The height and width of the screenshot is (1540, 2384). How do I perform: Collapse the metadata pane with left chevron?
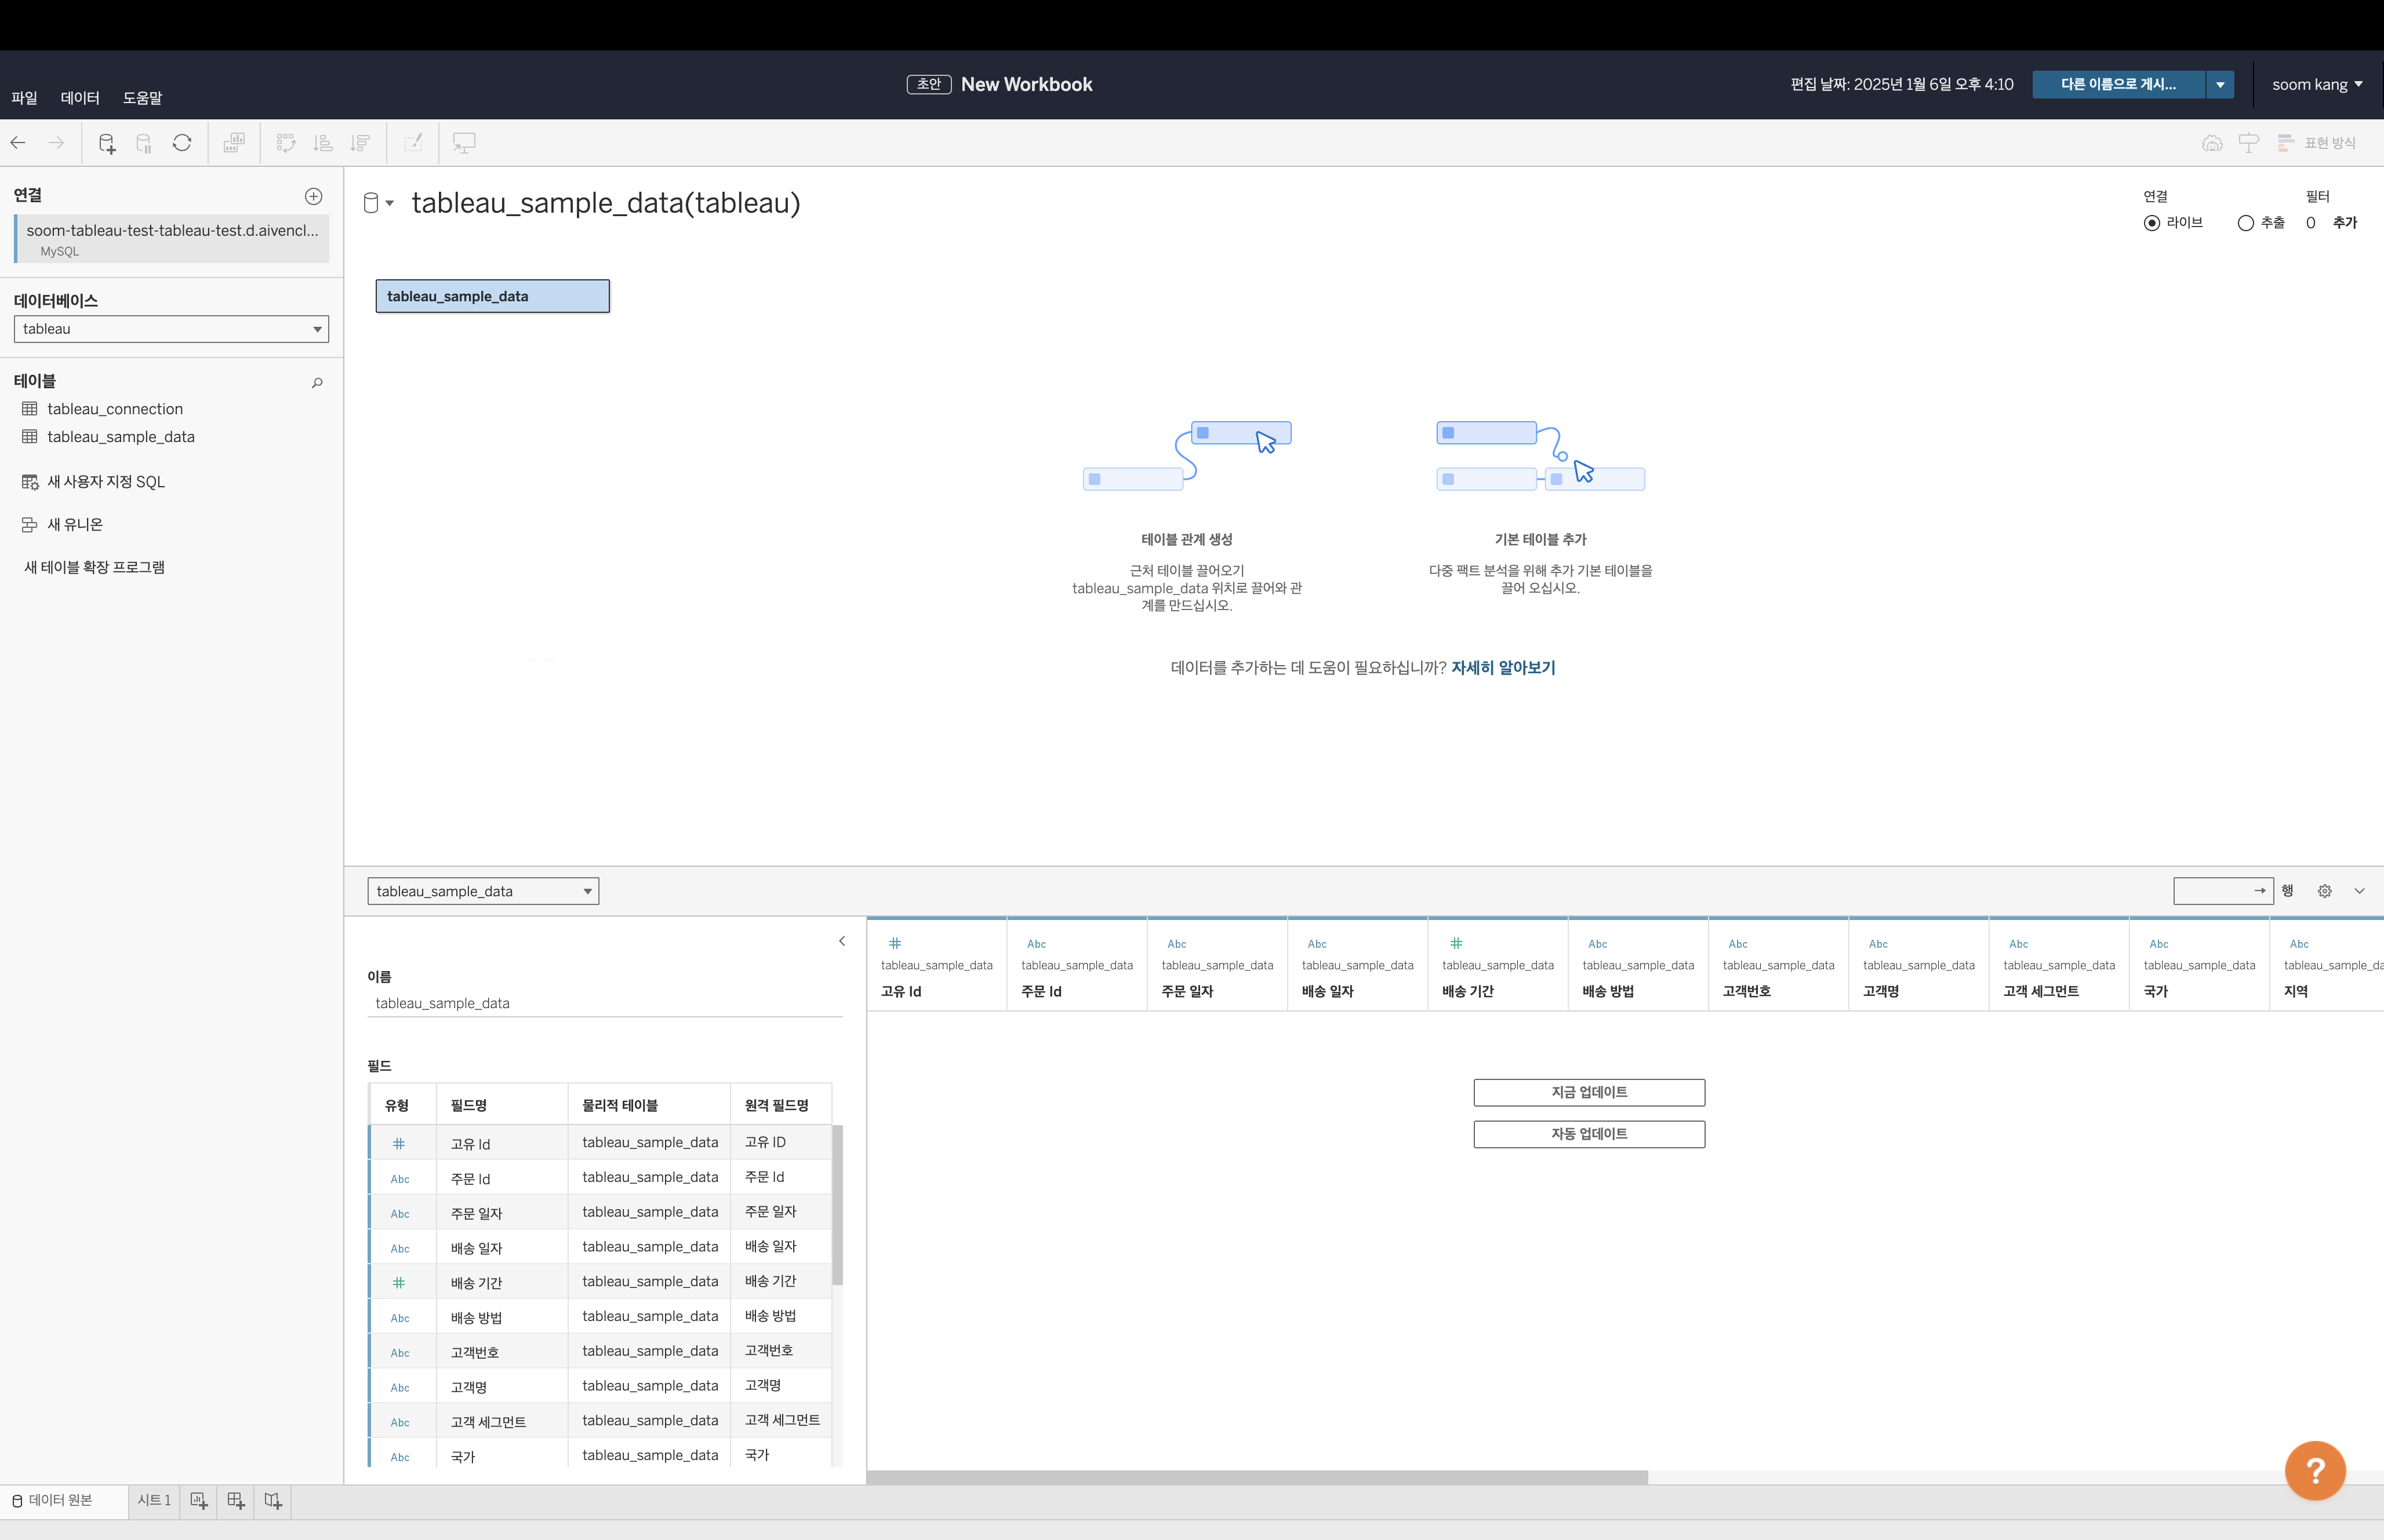[x=841, y=941]
